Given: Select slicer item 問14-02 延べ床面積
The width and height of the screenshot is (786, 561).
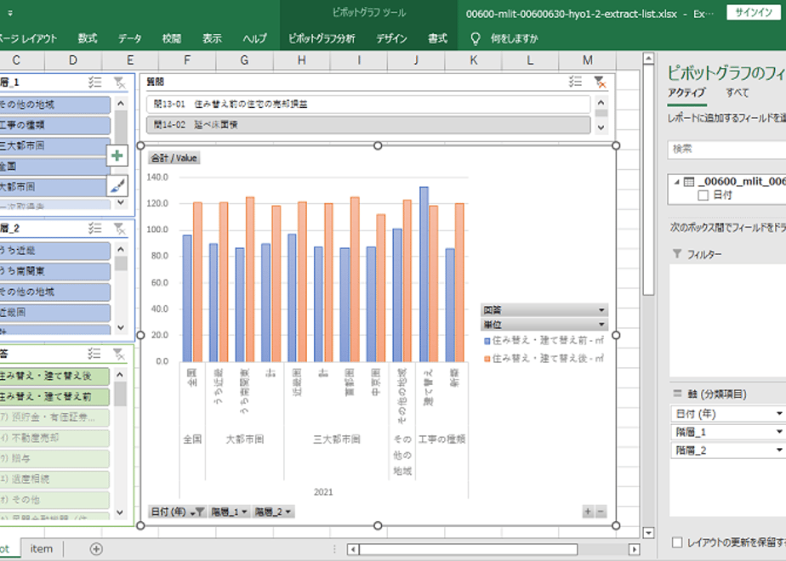Looking at the screenshot, I should pyautogui.click(x=368, y=125).
